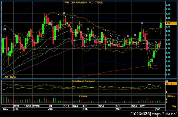Click the Dec month label
Viewport: 178px width, 117px height.
click(16, 109)
